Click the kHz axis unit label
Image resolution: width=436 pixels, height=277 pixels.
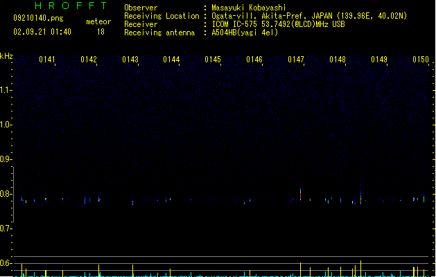tap(6, 56)
